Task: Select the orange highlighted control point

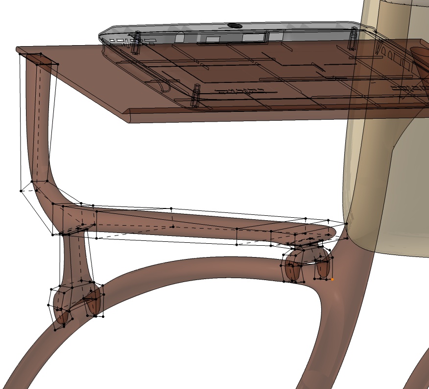Action: point(333,279)
